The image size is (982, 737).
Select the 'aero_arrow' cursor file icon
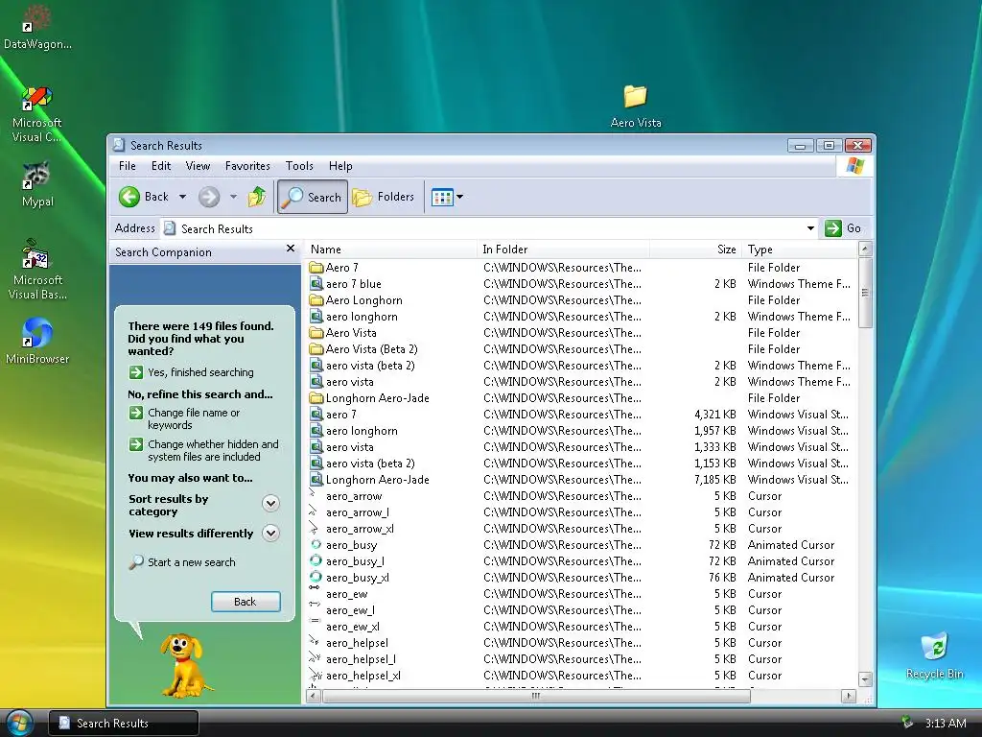coord(314,494)
